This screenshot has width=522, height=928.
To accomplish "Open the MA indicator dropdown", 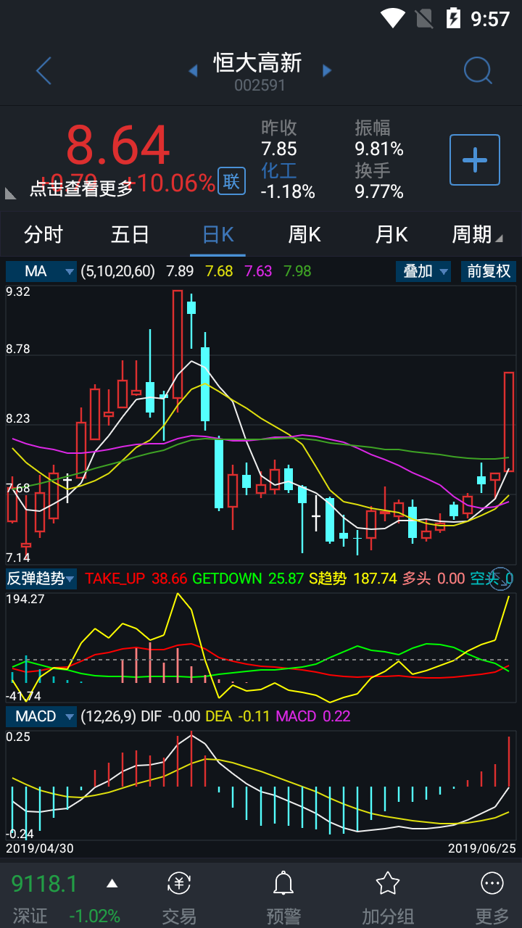I will pos(41,271).
